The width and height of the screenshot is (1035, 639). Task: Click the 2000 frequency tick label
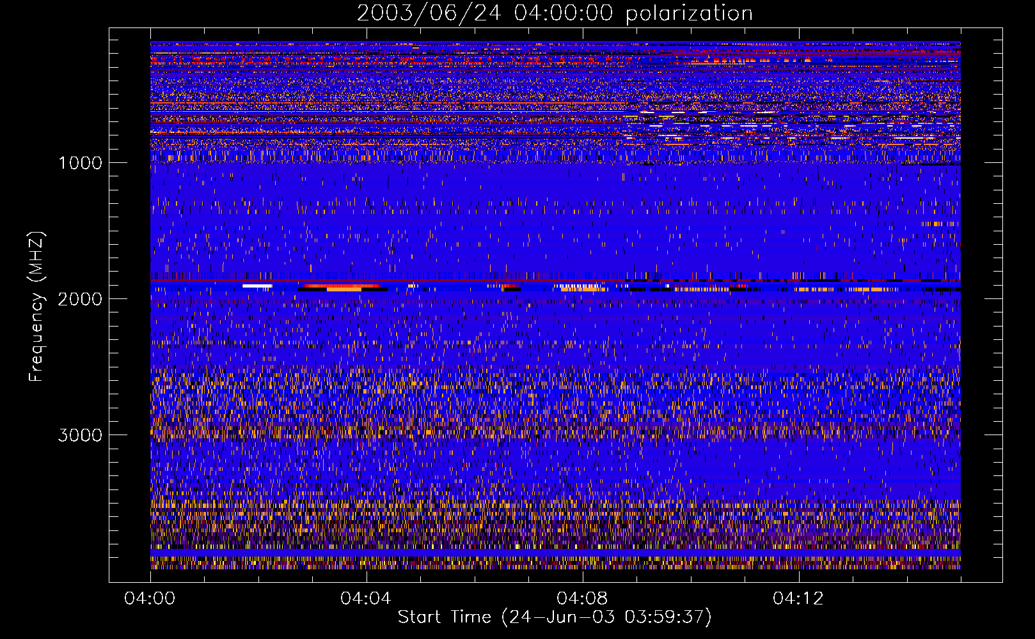tap(80, 299)
